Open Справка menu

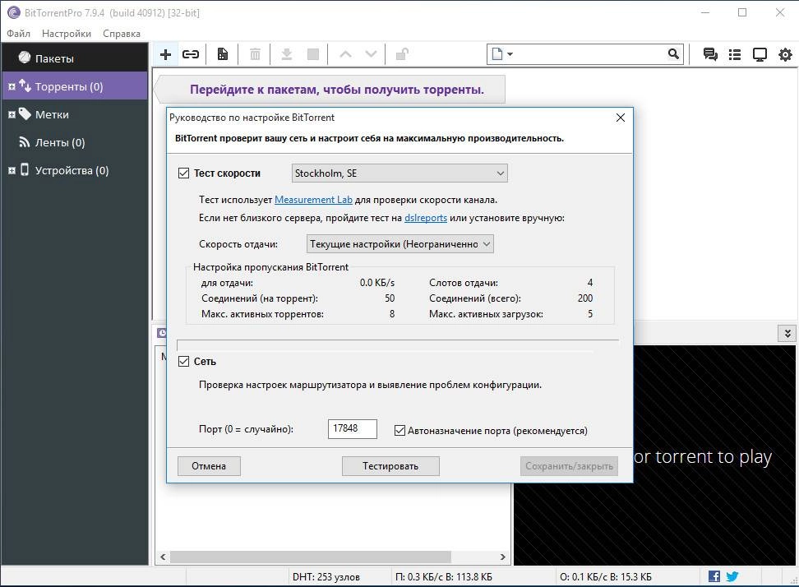pos(122,34)
